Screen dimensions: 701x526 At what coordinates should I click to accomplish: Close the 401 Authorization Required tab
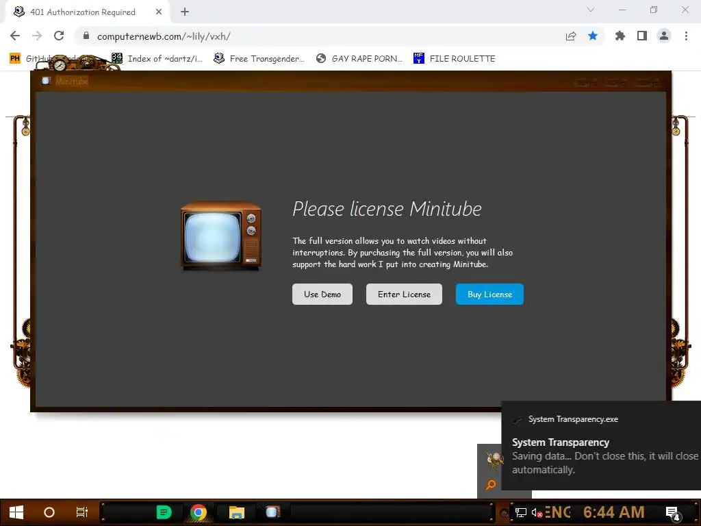(x=158, y=12)
